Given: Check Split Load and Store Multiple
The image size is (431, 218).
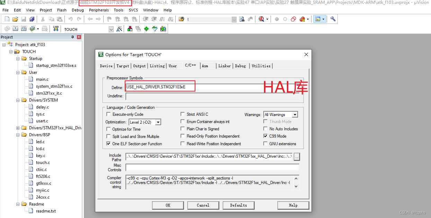Looking at the screenshot, I should tap(109, 137).
